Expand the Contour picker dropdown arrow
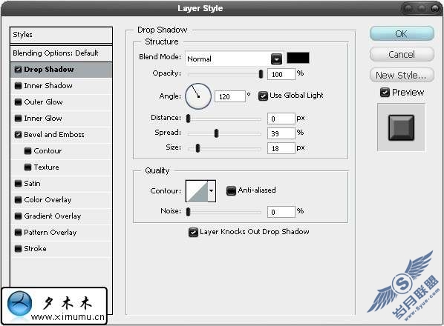The height and width of the screenshot is (326, 444). coord(212,191)
